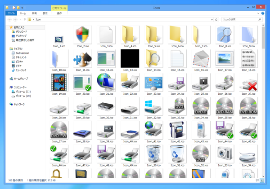Image resolution: width=270 pixels, height=189 pixels.
Task: Open the ピクチャ library
Action: 19,62
